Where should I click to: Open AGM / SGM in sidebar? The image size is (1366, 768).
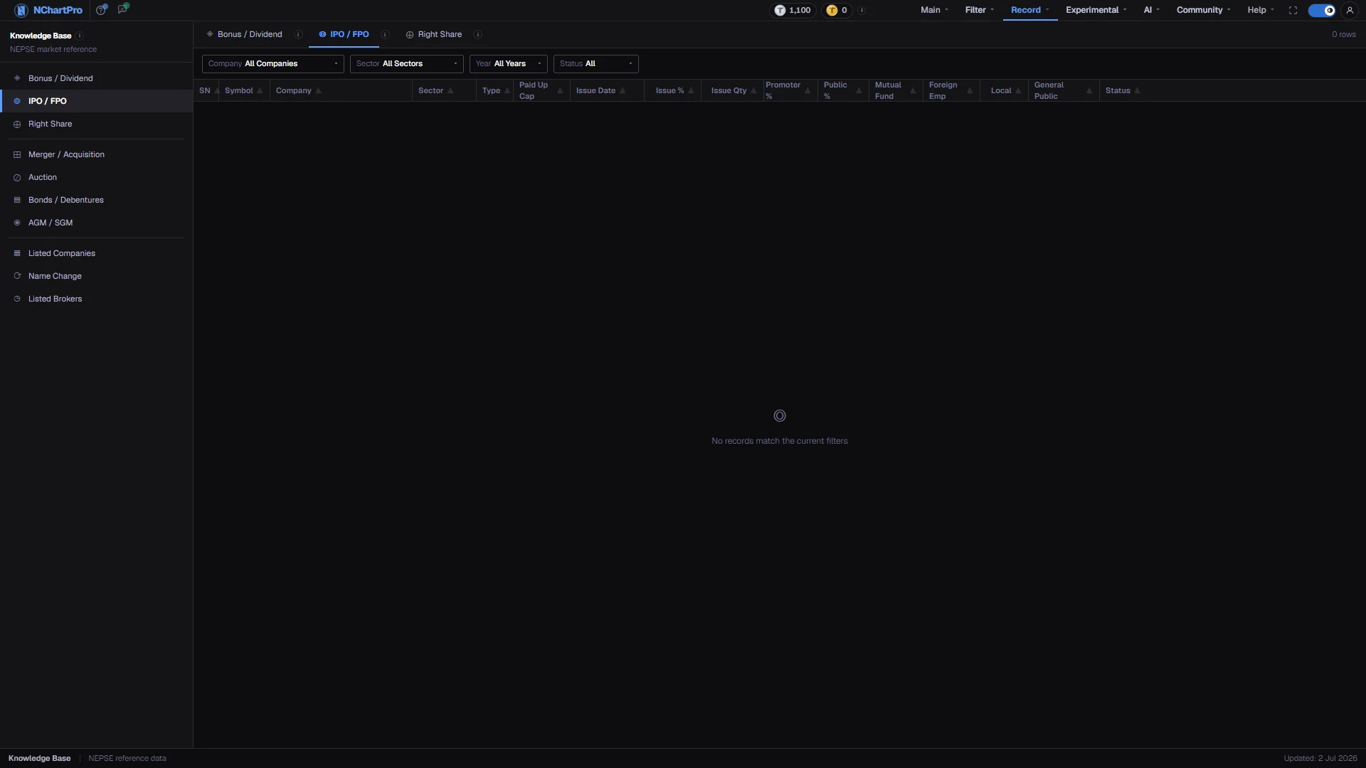pos(96,223)
